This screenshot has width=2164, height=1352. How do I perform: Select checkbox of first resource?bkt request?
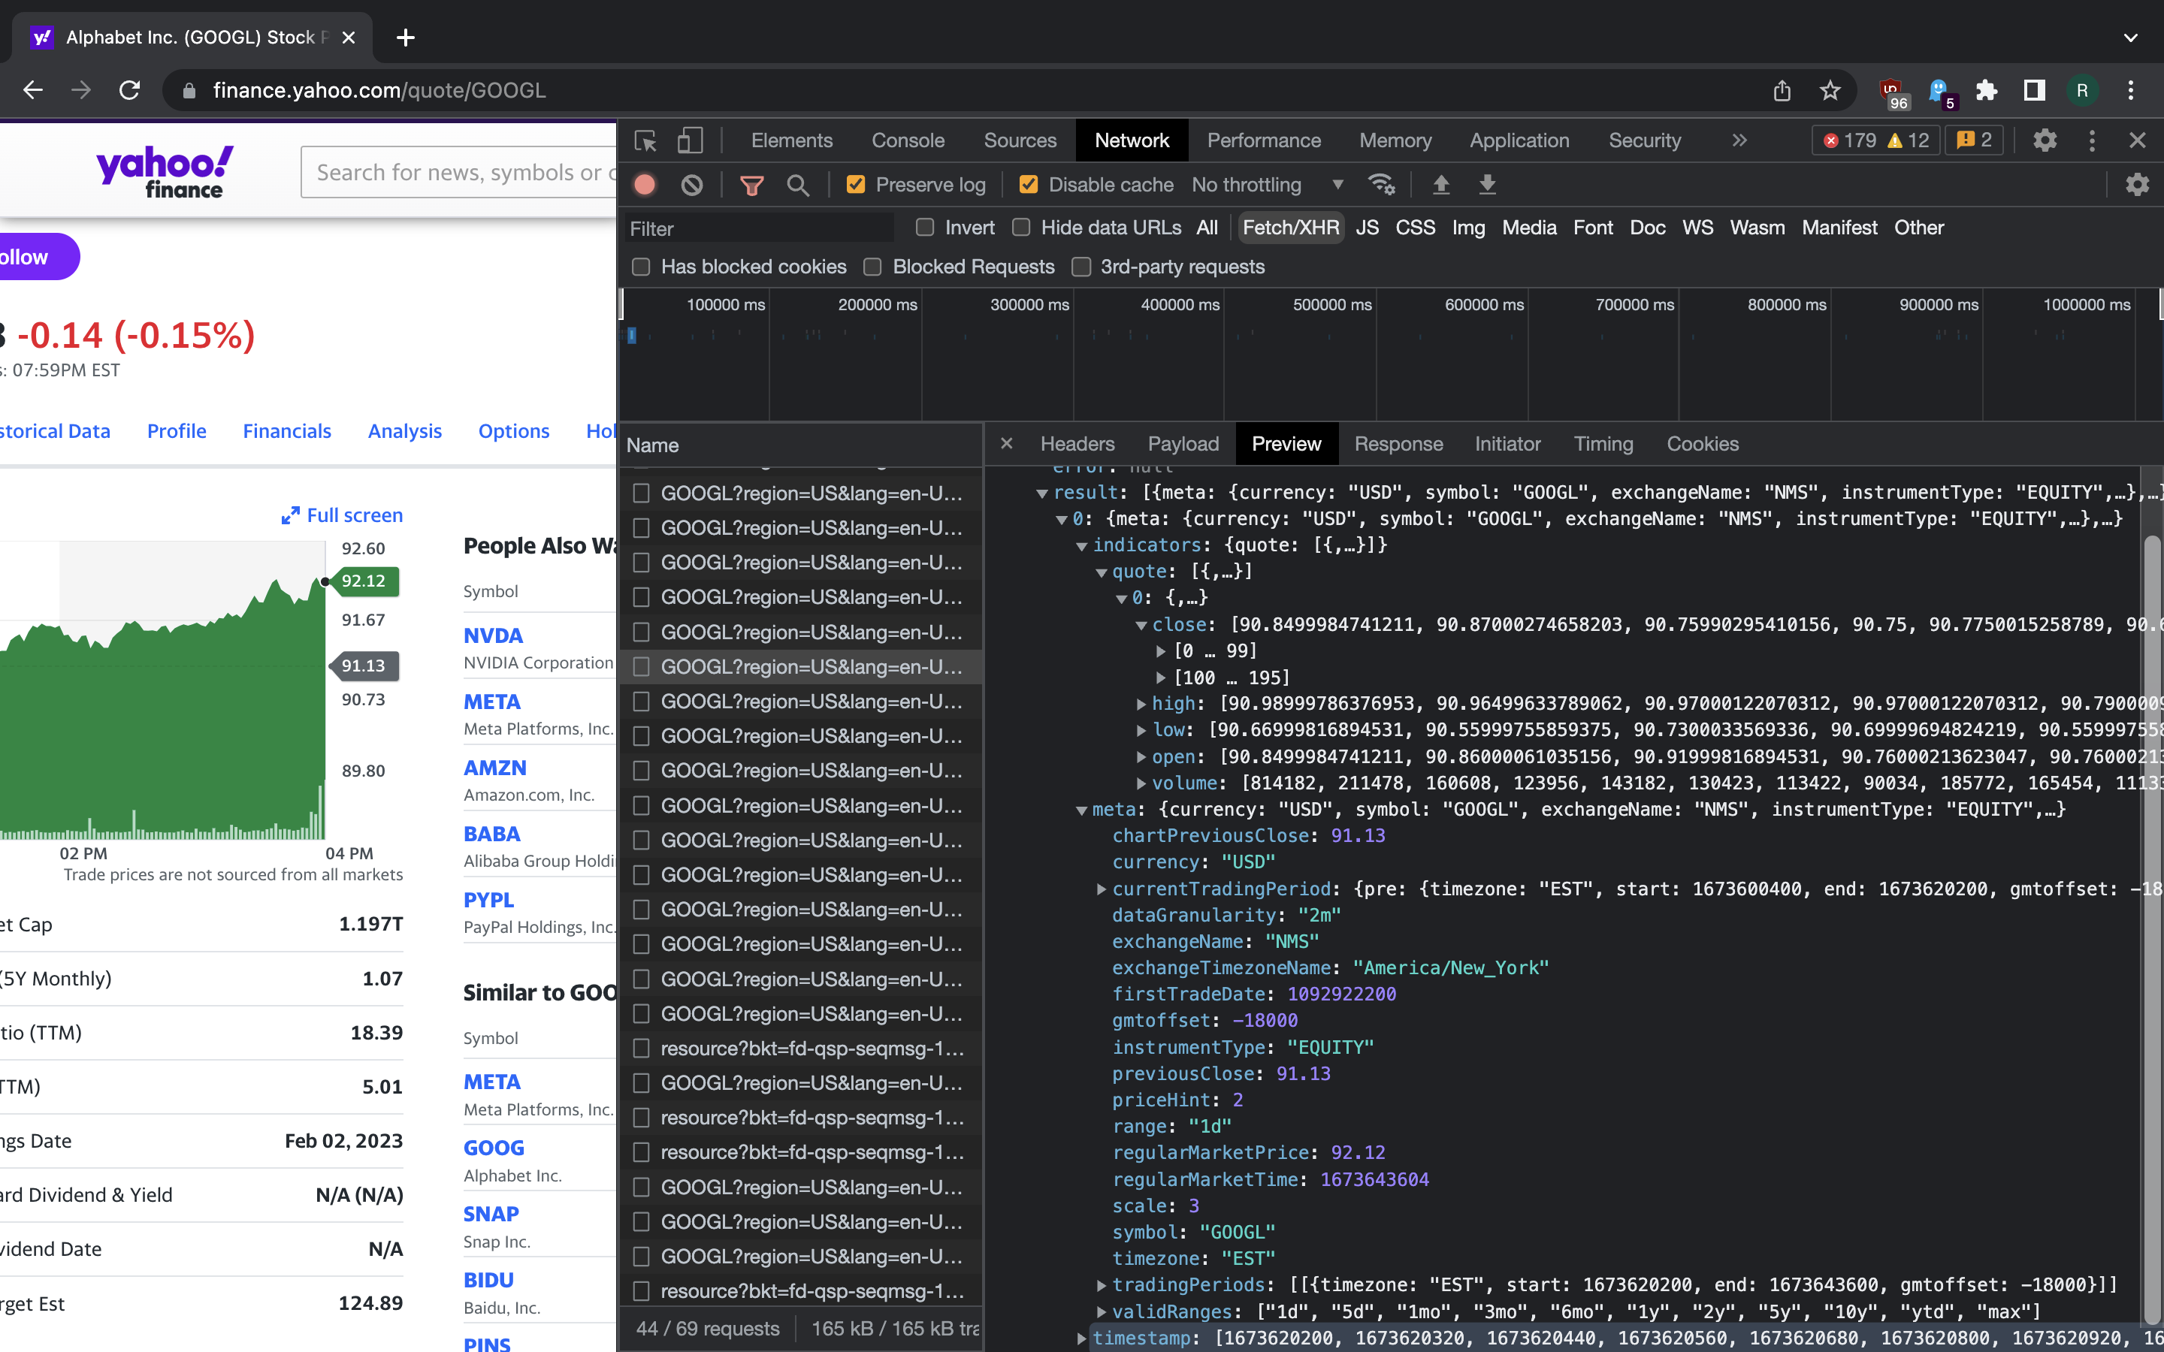[x=641, y=1049]
